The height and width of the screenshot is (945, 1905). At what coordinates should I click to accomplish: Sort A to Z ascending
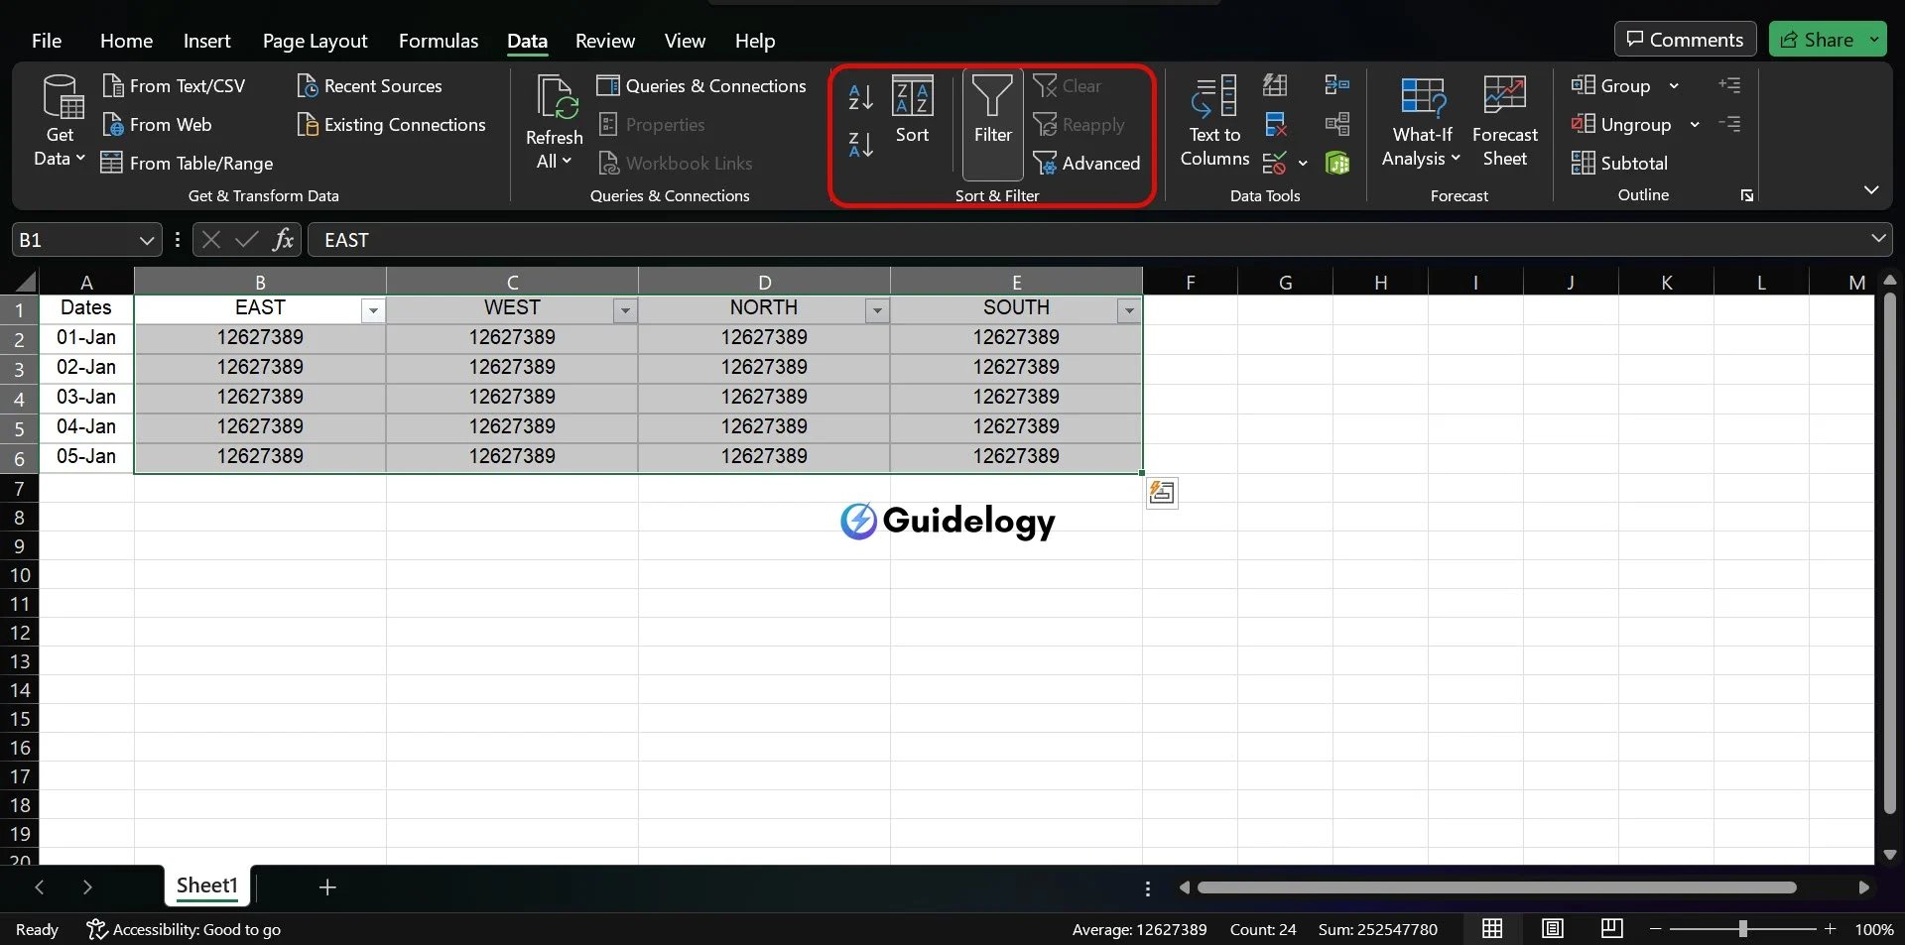[x=860, y=97]
